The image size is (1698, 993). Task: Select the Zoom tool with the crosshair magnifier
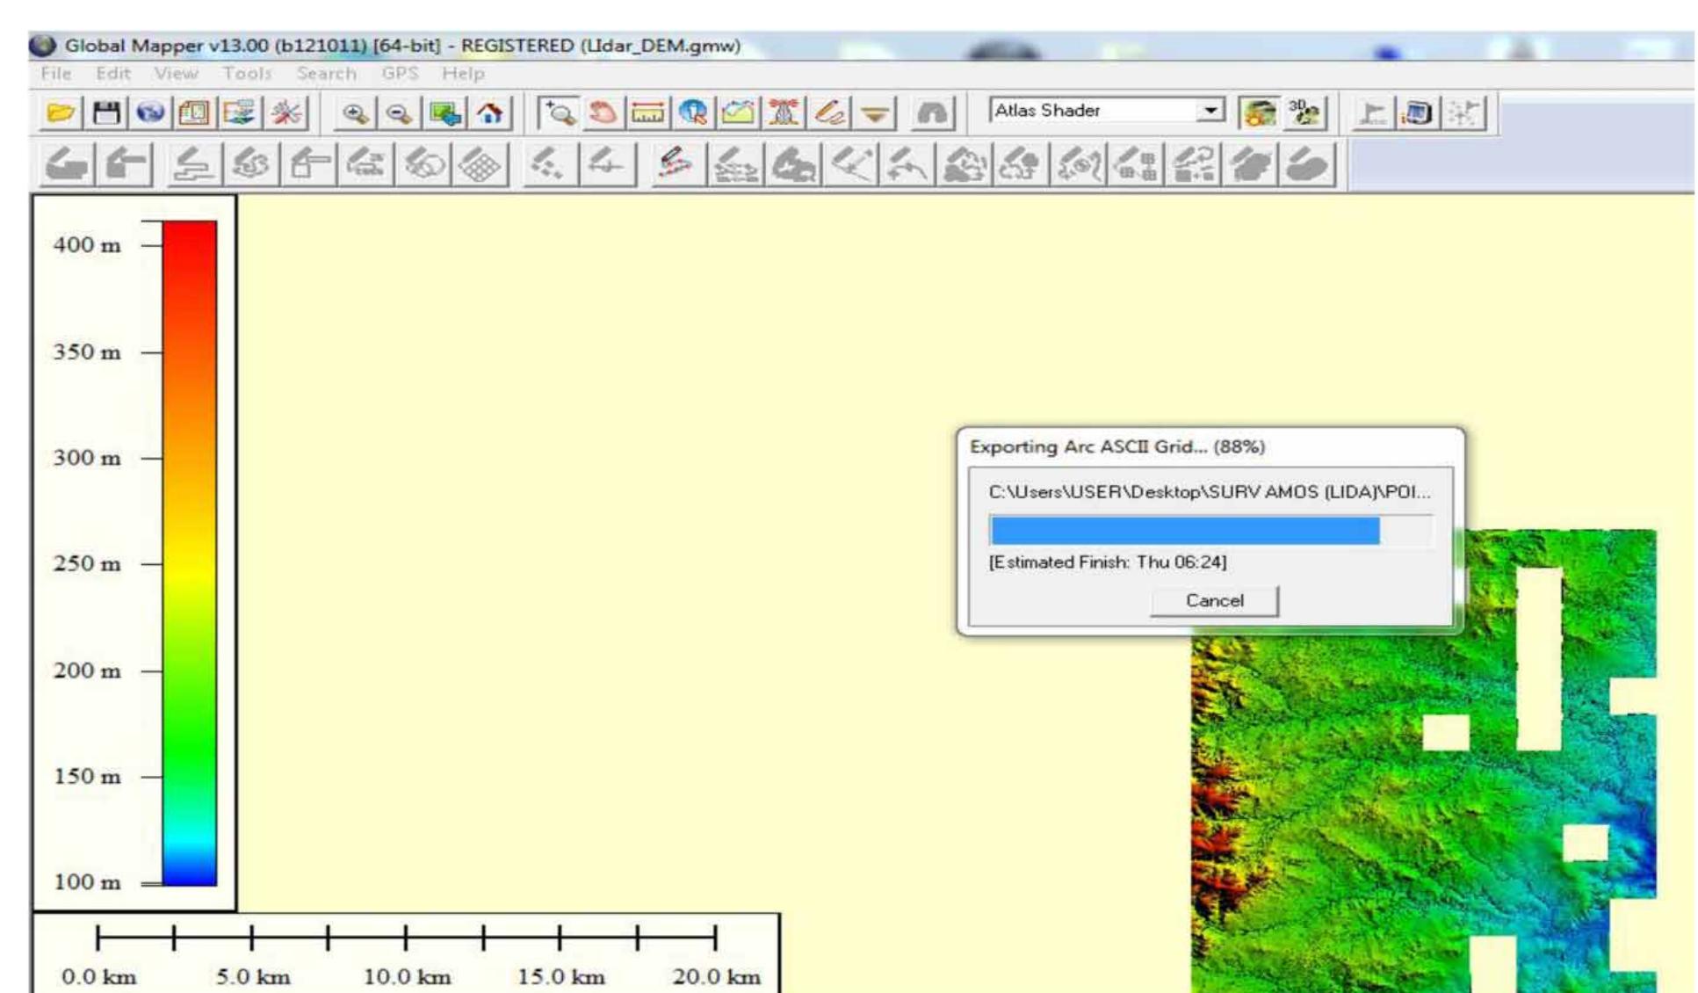tap(558, 113)
